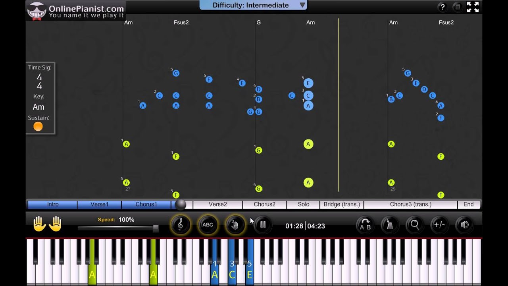This screenshot has height=286, width=508.
Task: Jump to Chorus3 (trans.) section
Action: tap(410, 204)
